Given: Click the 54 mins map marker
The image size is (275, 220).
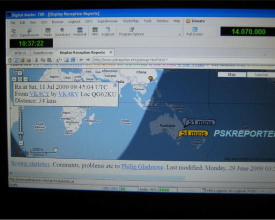Looking at the screenshot, I should pyautogui.click(x=193, y=133).
